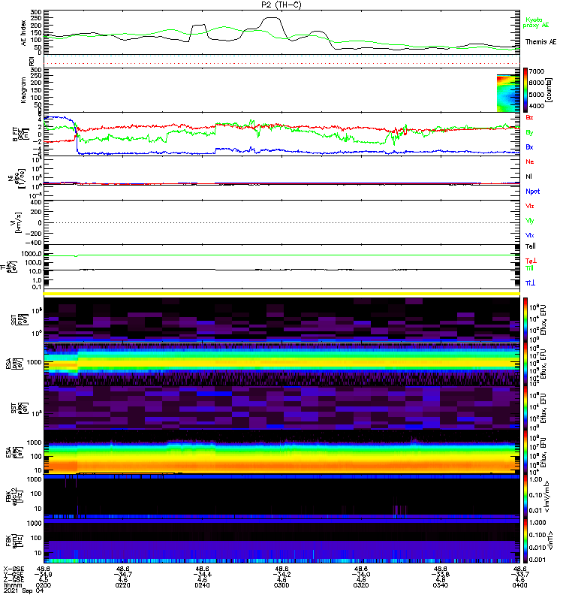Click the hhmm row label
563x601 pixels.
13,585
